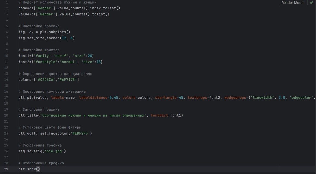Click line number 17 in the gutter
Viewport: 316px width, 174px height.
[x=6, y=98]
